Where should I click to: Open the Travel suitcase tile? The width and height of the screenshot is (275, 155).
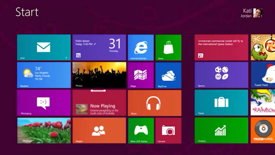coord(221,103)
